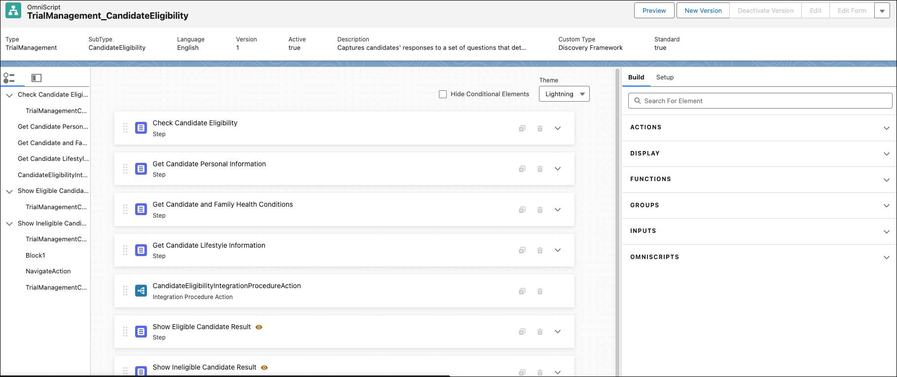Clone the CandidateEligibilityIntegrationProcedureAction element

522,291
